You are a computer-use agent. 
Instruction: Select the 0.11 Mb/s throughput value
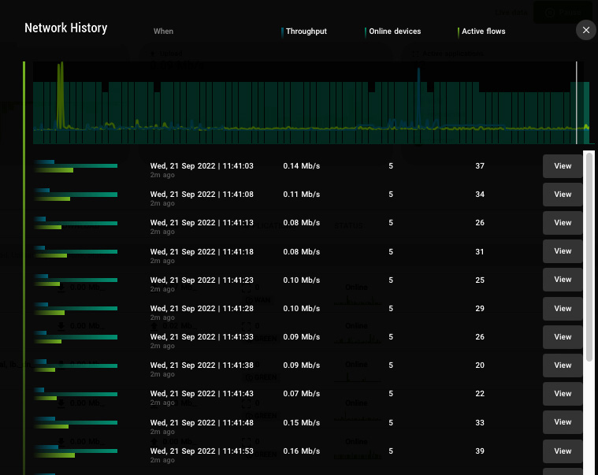click(x=301, y=194)
